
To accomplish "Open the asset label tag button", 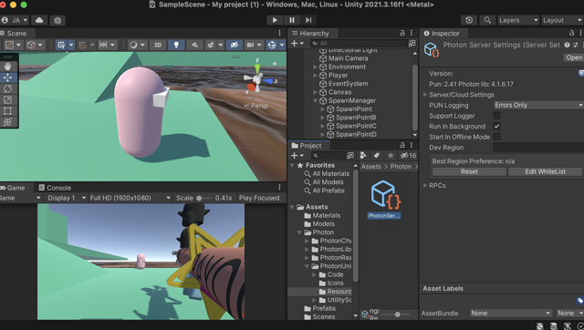I will (x=579, y=301).
